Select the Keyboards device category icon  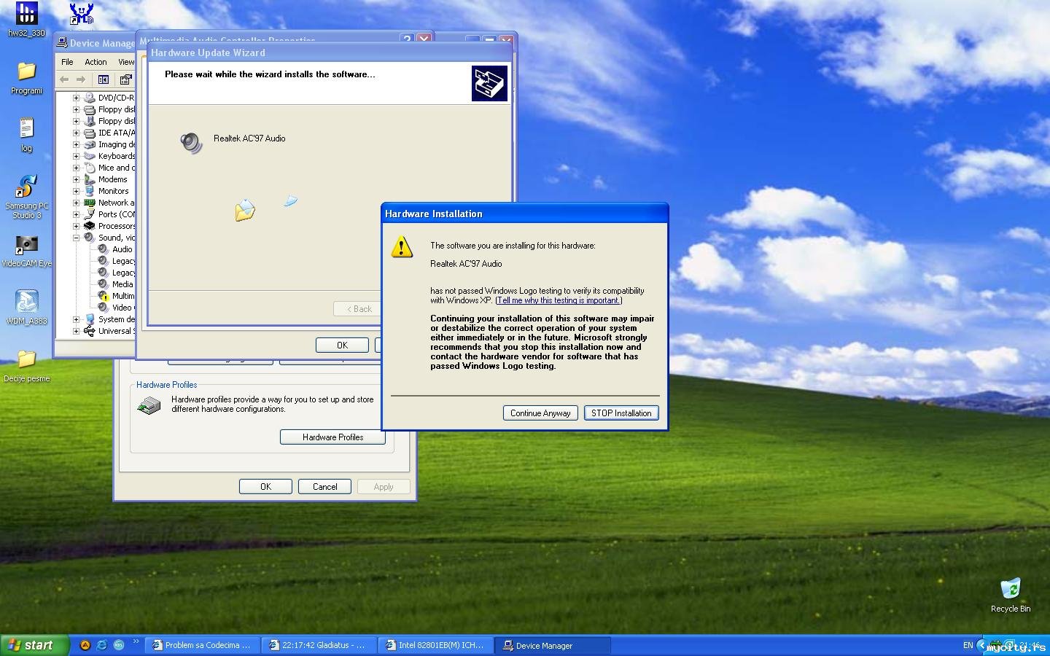(90, 156)
